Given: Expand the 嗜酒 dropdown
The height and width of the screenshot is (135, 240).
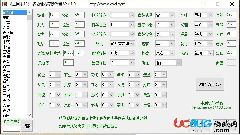Looking at the screenshot, I should [165, 43].
